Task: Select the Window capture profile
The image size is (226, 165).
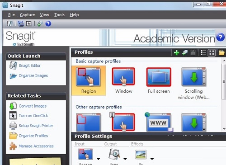Action: pyautogui.click(x=123, y=80)
